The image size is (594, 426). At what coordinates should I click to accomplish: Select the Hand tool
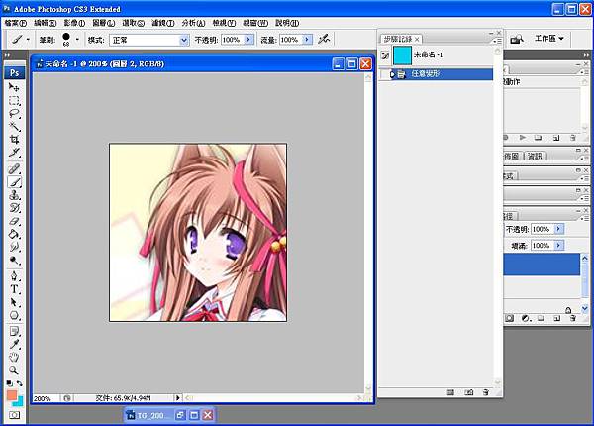(14, 357)
